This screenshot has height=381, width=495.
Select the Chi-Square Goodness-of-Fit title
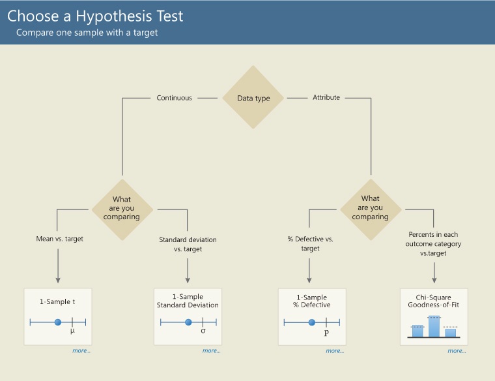pos(434,301)
